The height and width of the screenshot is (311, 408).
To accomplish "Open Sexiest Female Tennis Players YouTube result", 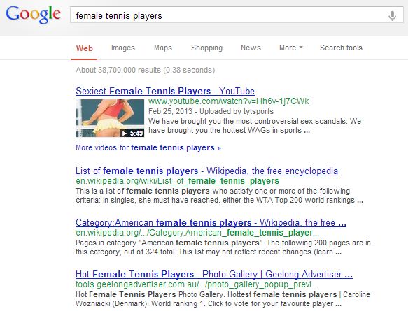I will pyautogui.click(x=165, y=91).
